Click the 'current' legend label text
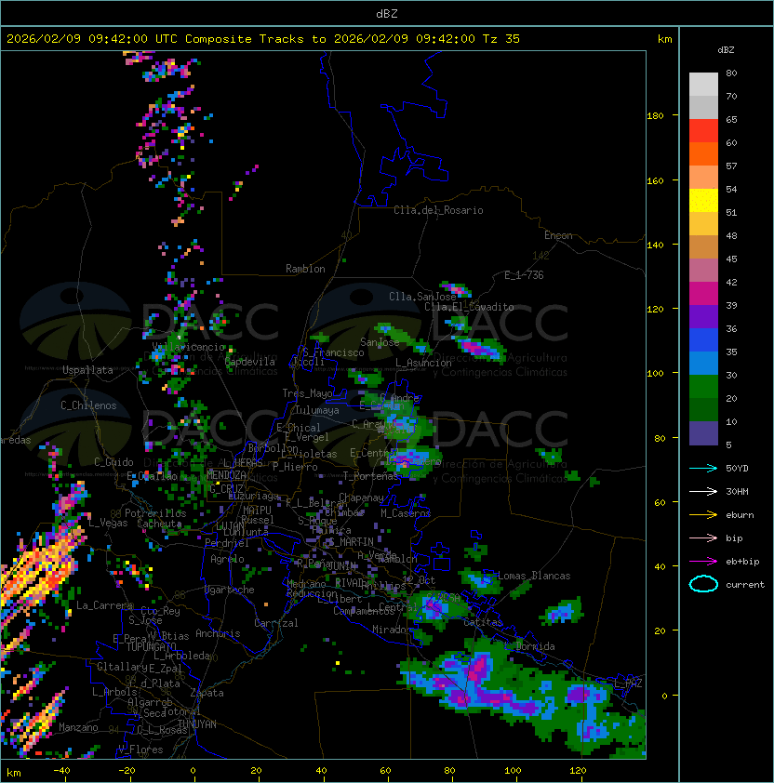 [745, 585]
